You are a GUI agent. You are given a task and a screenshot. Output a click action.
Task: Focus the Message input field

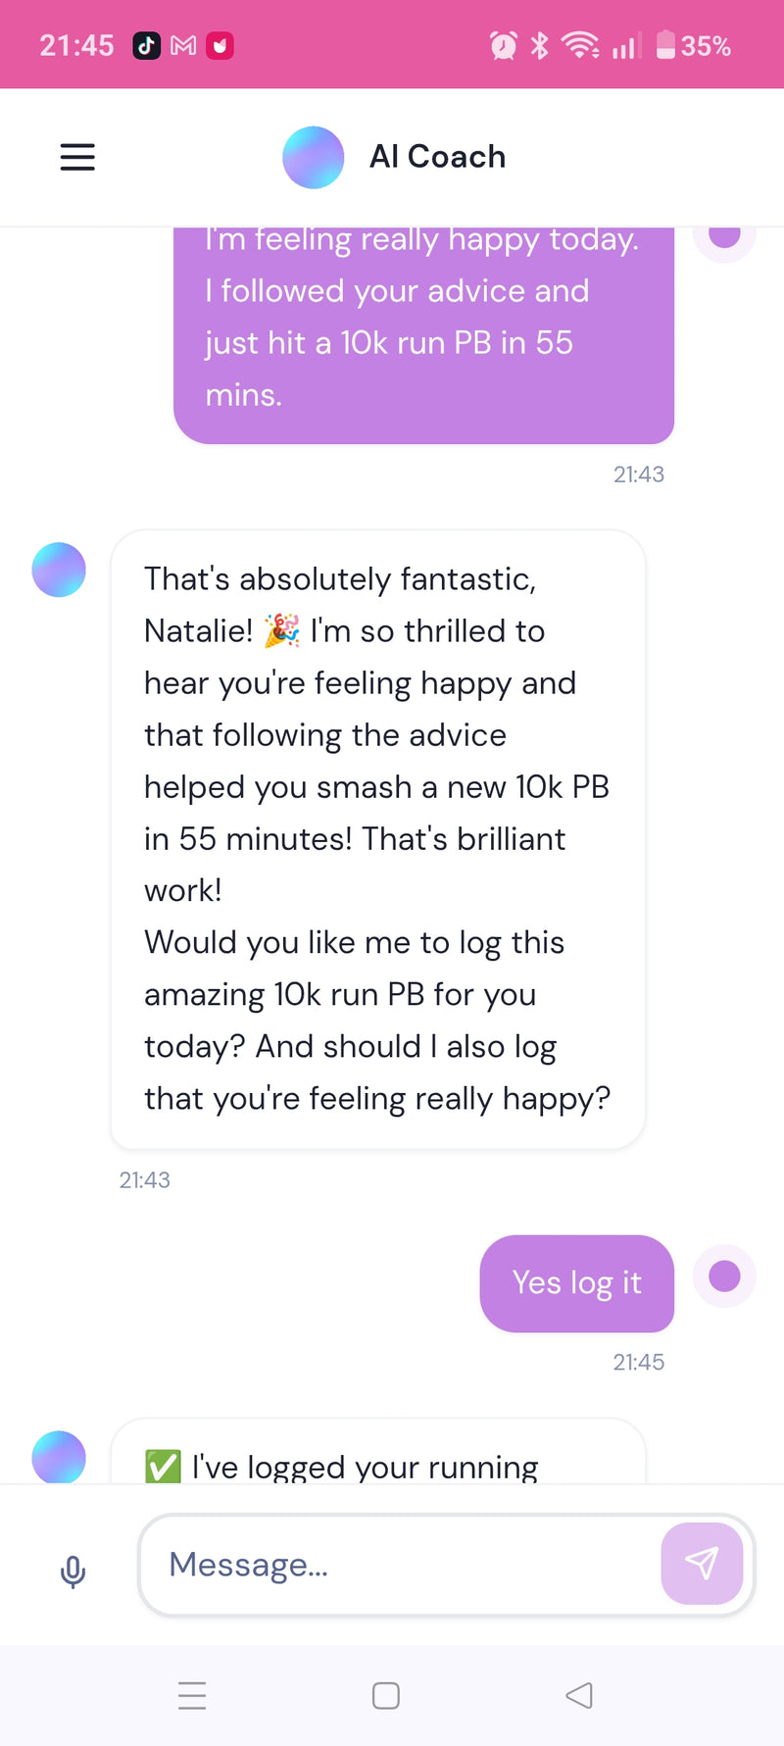[x=402, y=1565]
